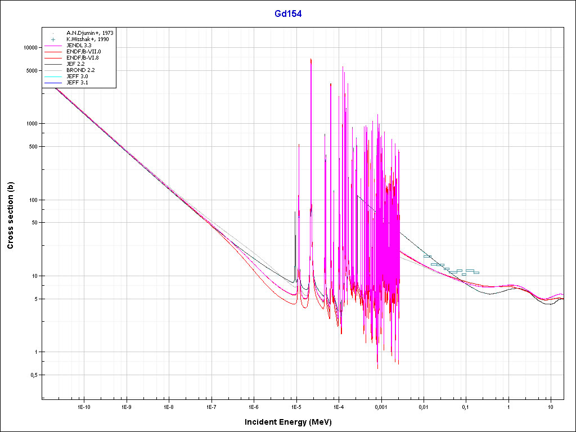
Task: Click the 1E-10 tick label on x-axis
Action: coord(84,406)
